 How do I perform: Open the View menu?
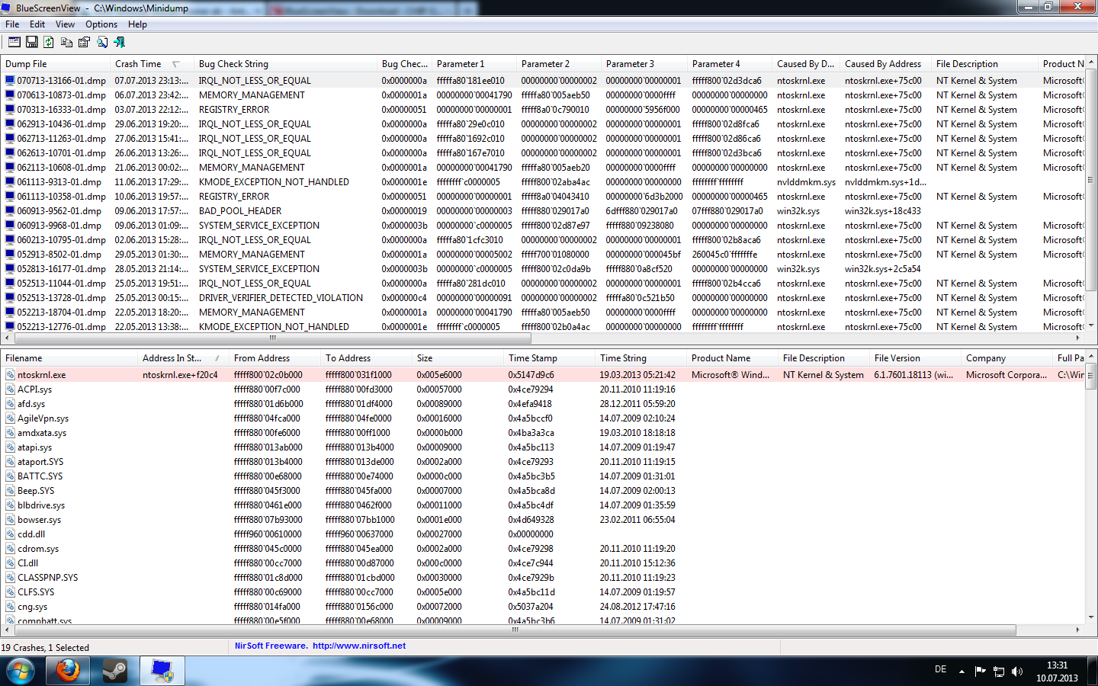coord(65,24)
